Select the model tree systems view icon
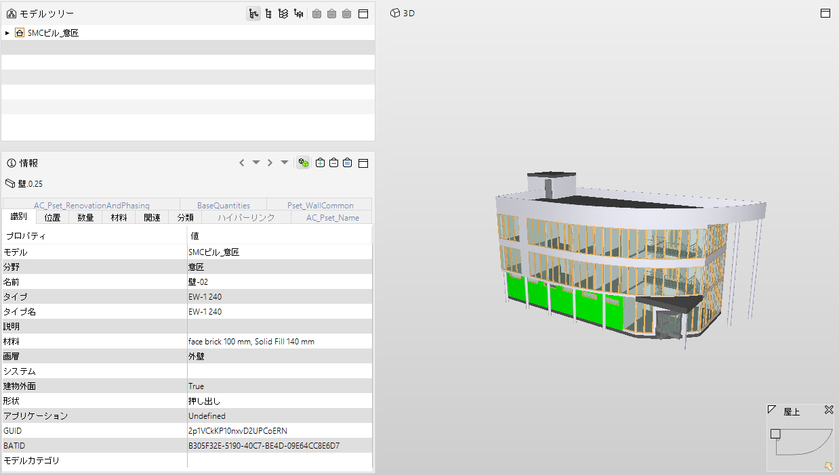This screenshot has width=839, height=475. [x=299, y=14]
